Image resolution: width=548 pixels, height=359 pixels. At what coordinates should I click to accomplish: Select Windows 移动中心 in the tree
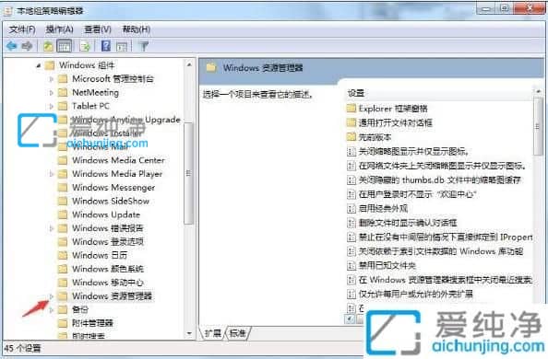pos(108,283)
